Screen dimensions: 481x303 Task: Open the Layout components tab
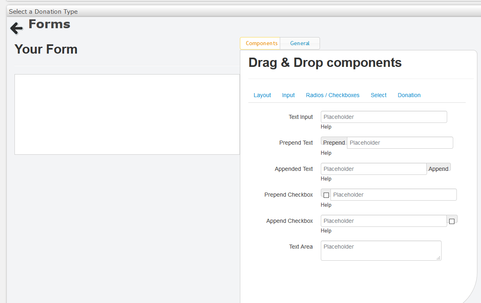(262, 95)
